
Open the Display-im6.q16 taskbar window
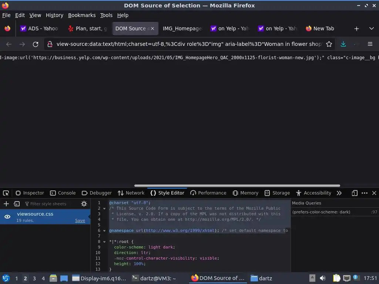point(99,278)
